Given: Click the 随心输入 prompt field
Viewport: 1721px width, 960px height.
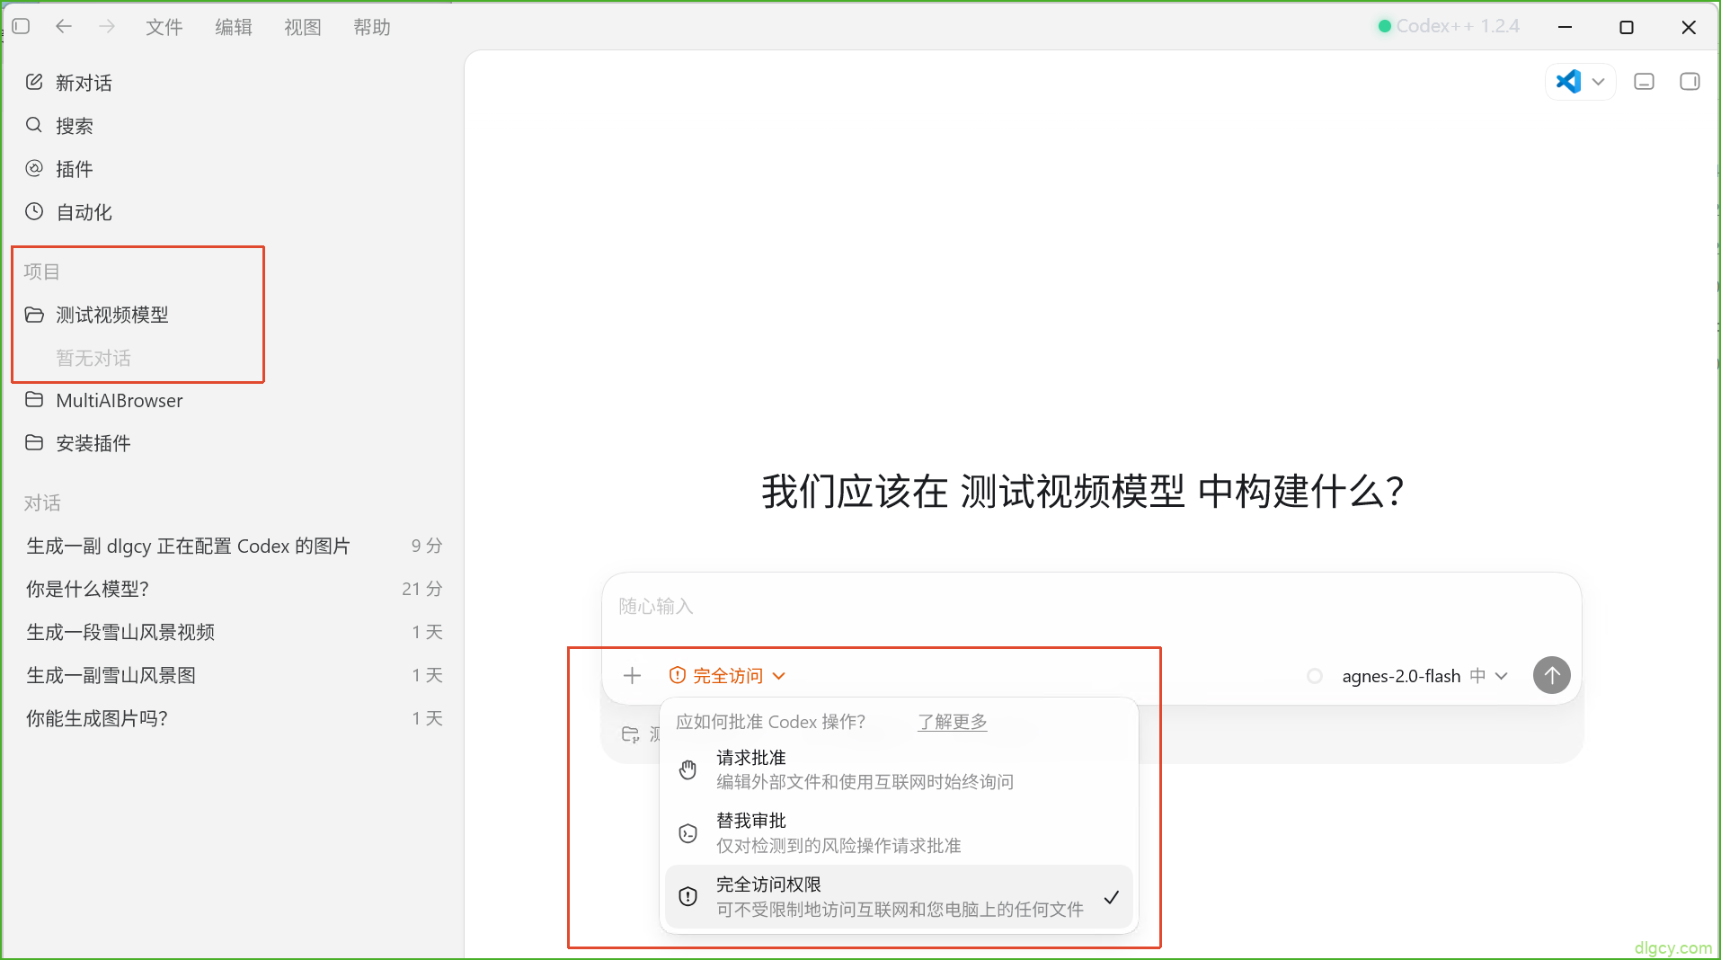Looking at the screenshot, I should (x=1091, y=607).
